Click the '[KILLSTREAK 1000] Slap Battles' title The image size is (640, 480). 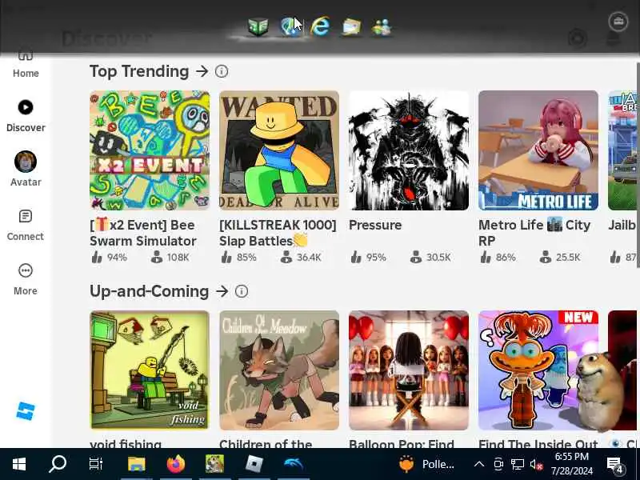pyautogui.click(x=278, y=233)
